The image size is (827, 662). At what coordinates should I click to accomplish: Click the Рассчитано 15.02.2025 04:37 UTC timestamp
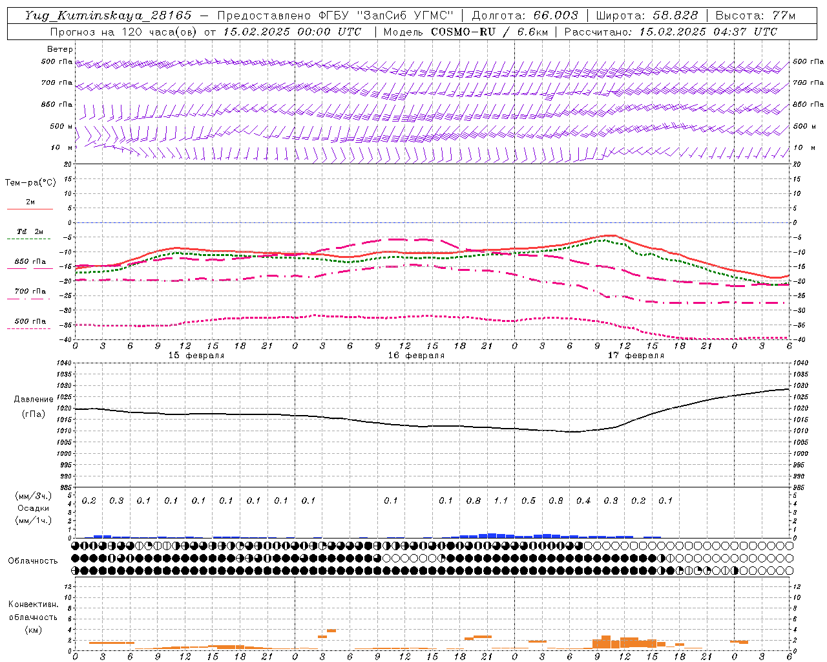tap(671, 32)
